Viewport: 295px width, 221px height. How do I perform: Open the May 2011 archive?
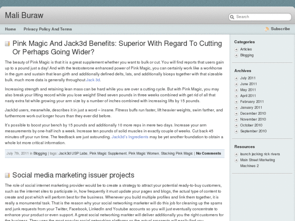point(248,90)
